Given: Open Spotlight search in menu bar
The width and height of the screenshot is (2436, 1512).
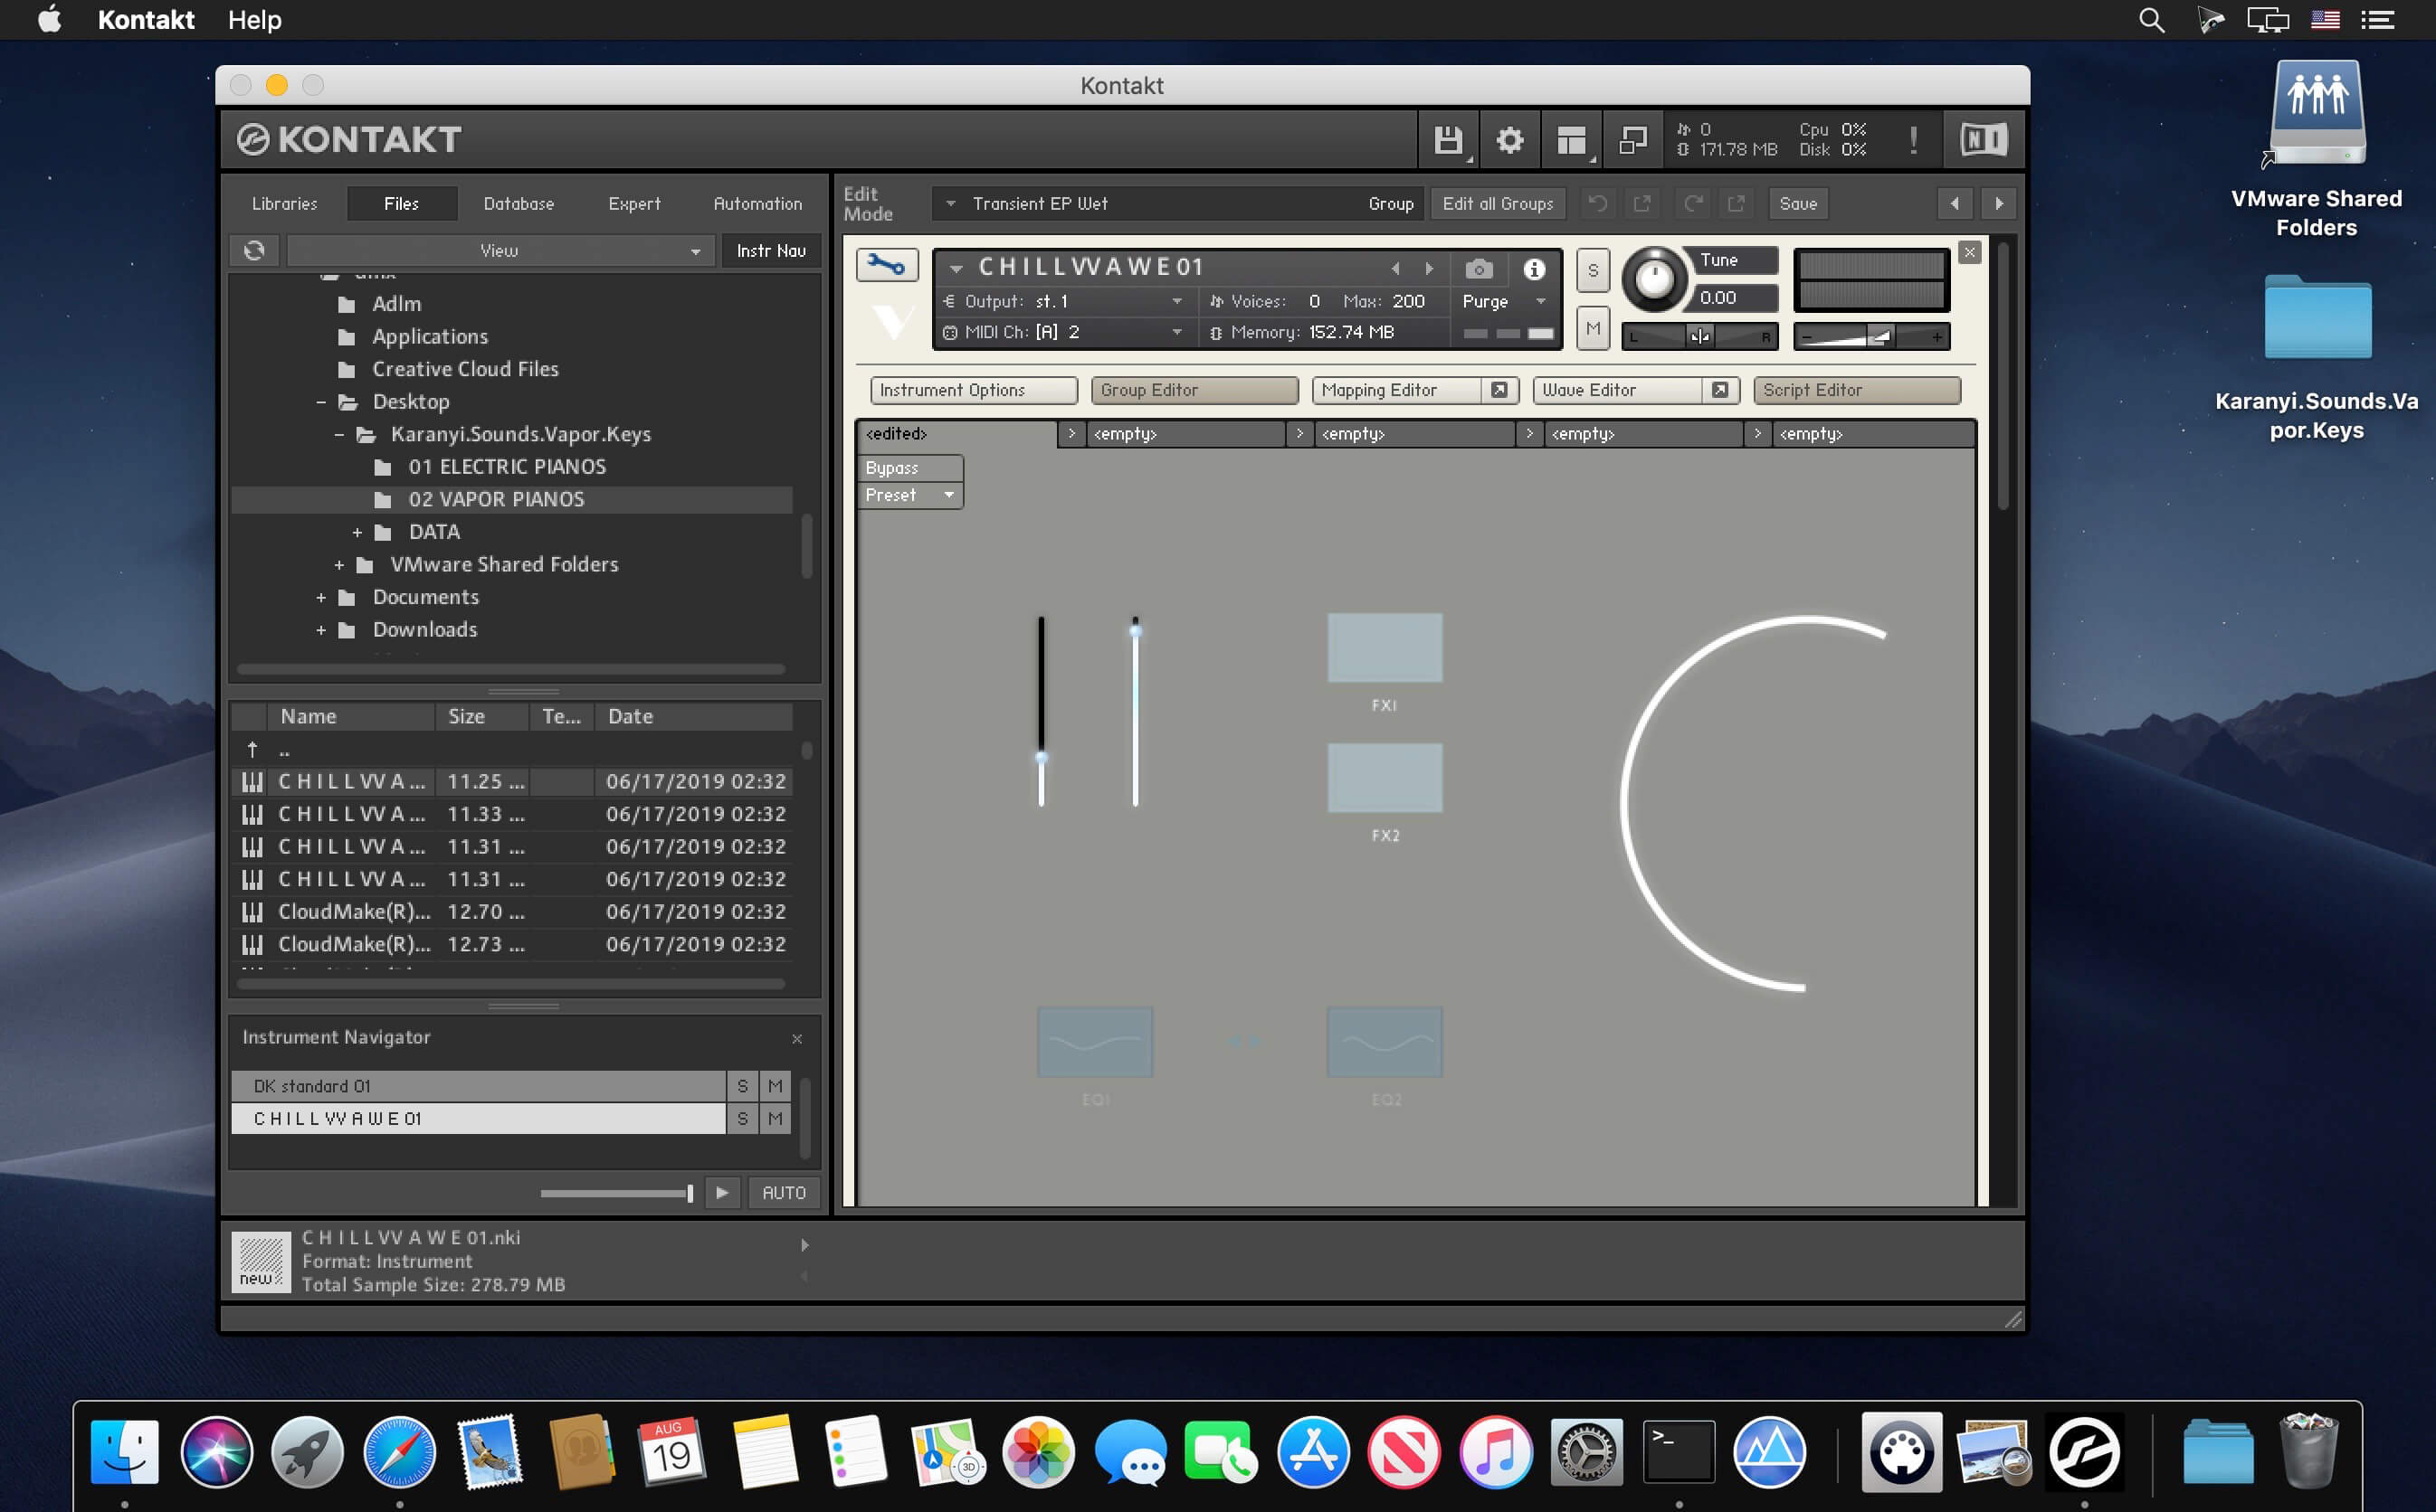Looking at the screenshot, I should (2151, 20).
